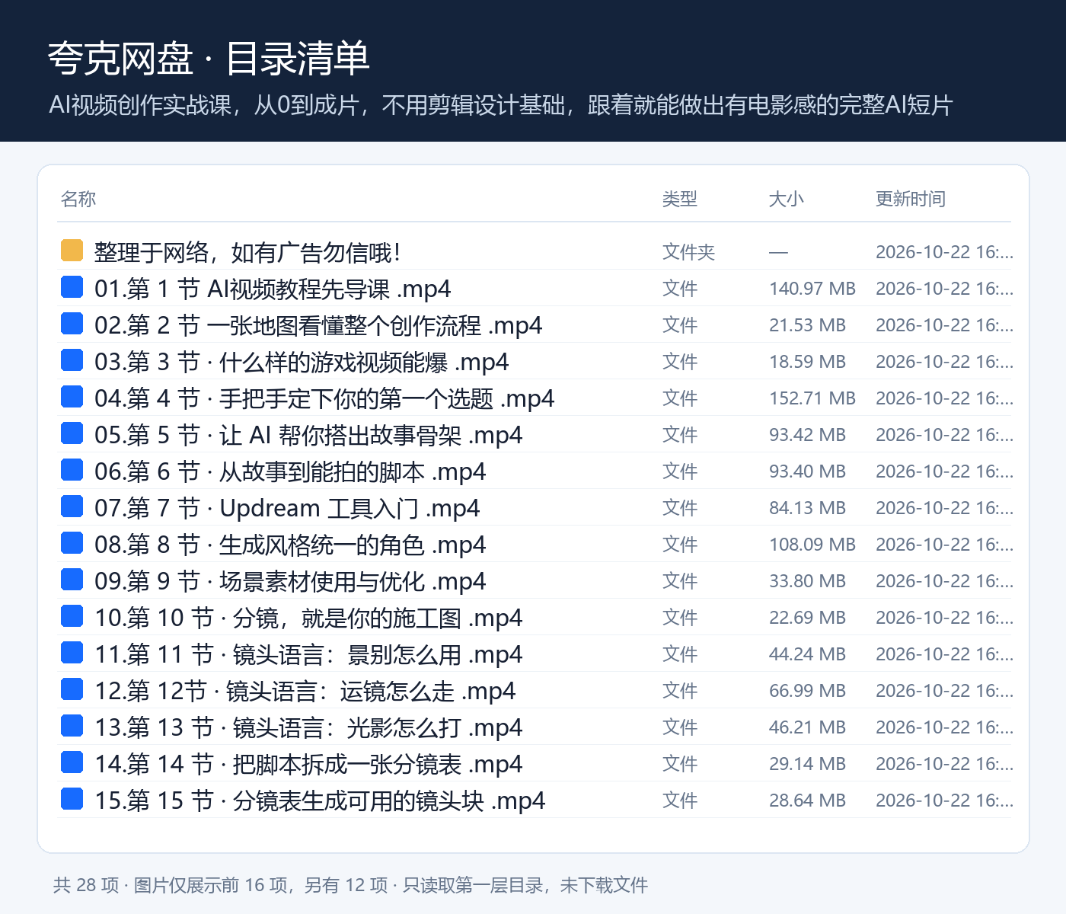Click the file icon beside 02.第 2 节
This screenshot has width=1066, height=914.
72,323
